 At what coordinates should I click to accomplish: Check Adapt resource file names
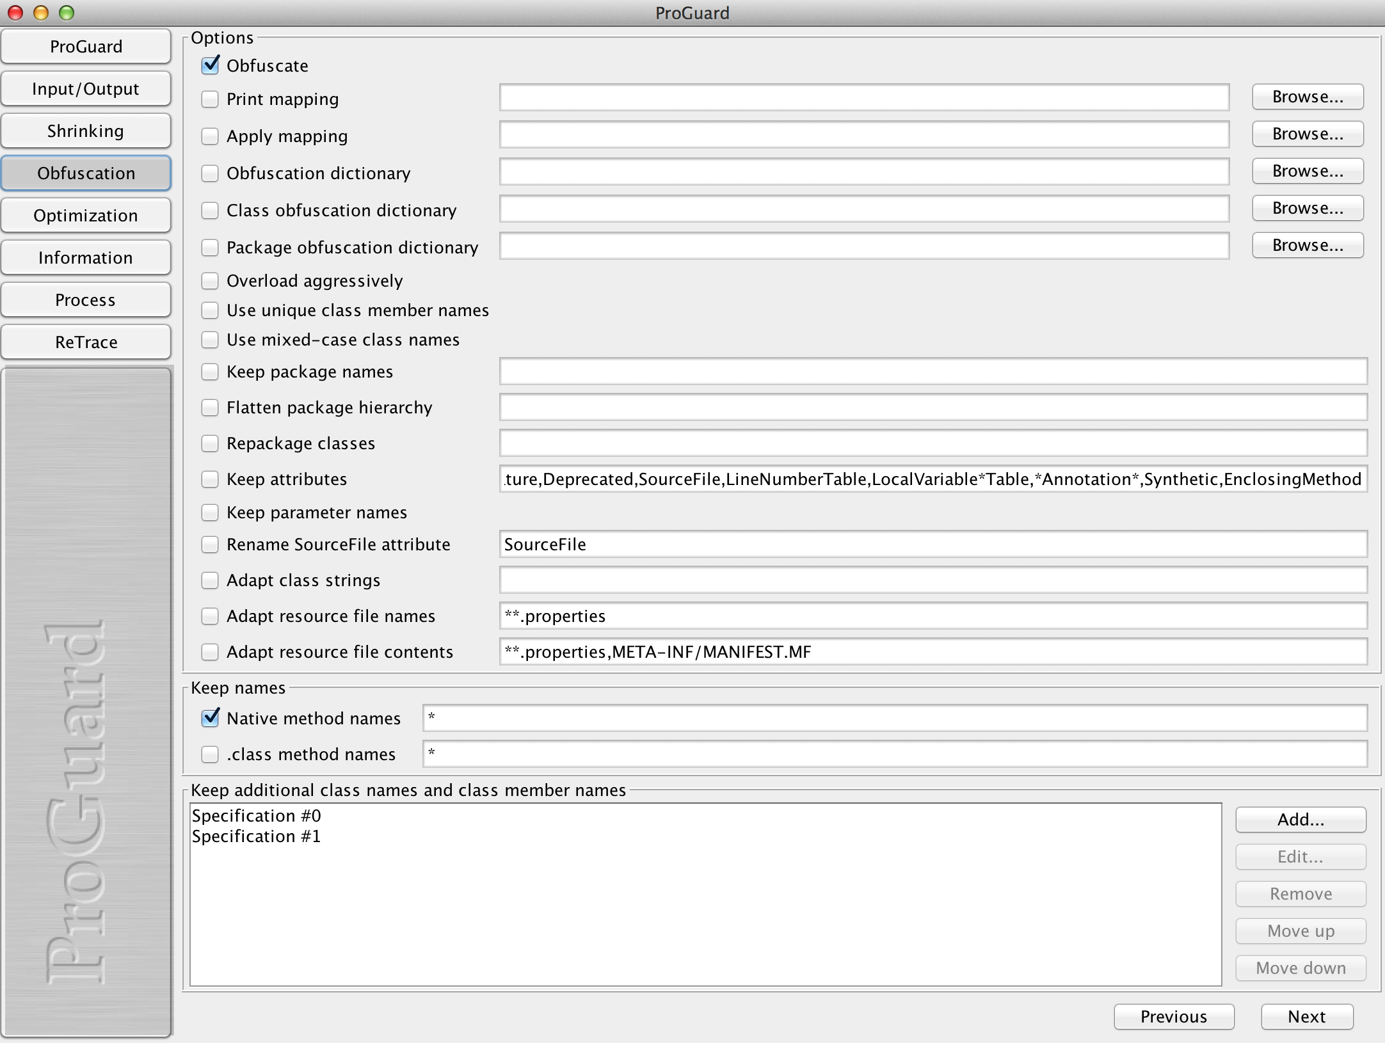tap(210, 616)
